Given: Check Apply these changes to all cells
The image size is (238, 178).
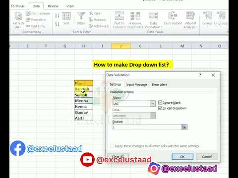Looking at the screenshot, I should (113, 146).
